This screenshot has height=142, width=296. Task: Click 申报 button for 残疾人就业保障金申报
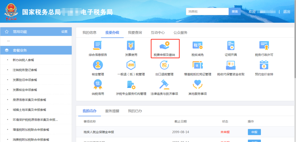(x=254, y=132)
